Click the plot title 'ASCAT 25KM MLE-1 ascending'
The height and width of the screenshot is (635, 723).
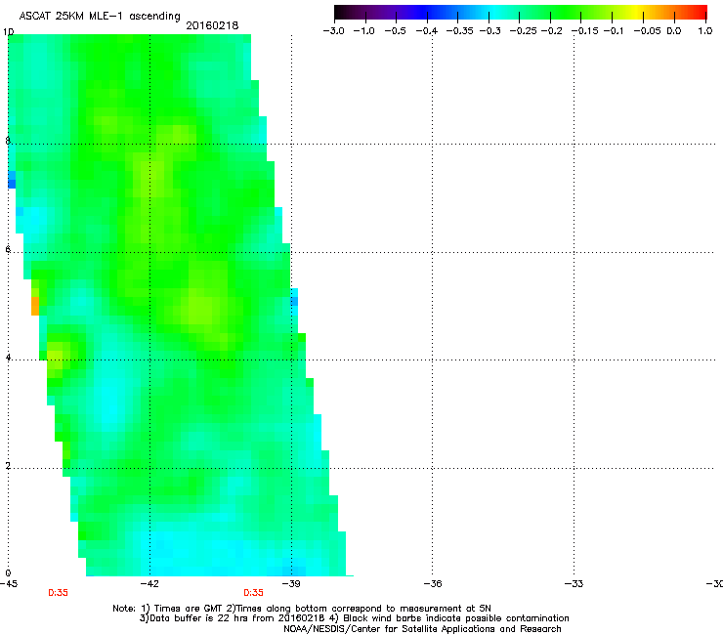point(100,17)
